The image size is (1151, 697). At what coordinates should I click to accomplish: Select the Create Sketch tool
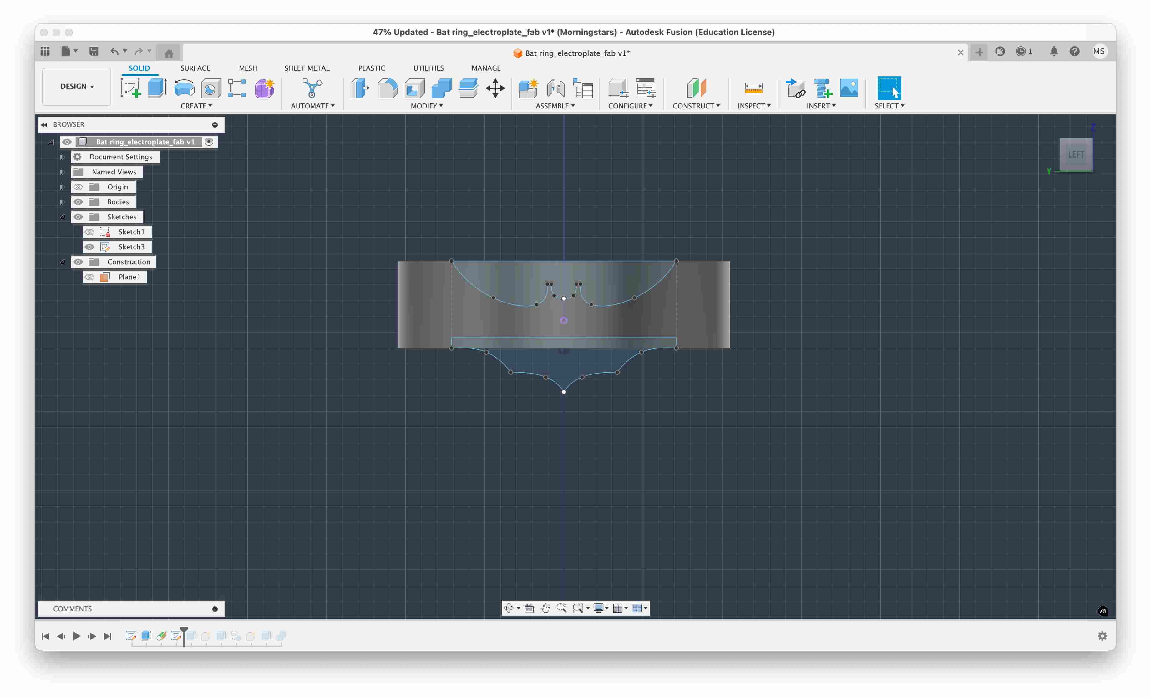[130, 88]
